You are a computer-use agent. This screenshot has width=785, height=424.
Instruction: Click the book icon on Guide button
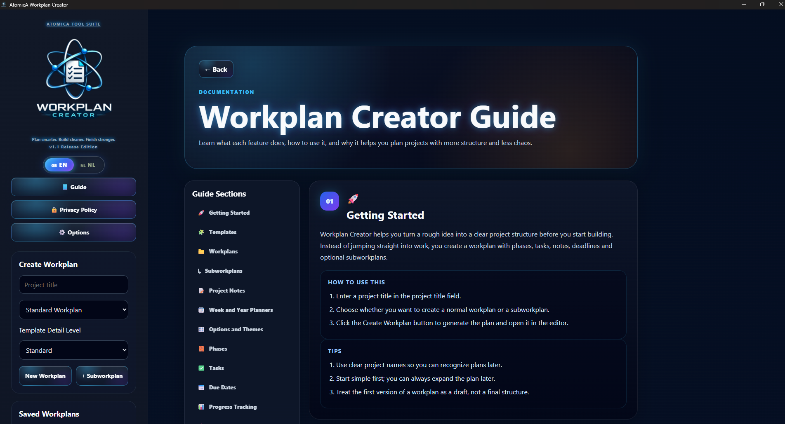65,187
